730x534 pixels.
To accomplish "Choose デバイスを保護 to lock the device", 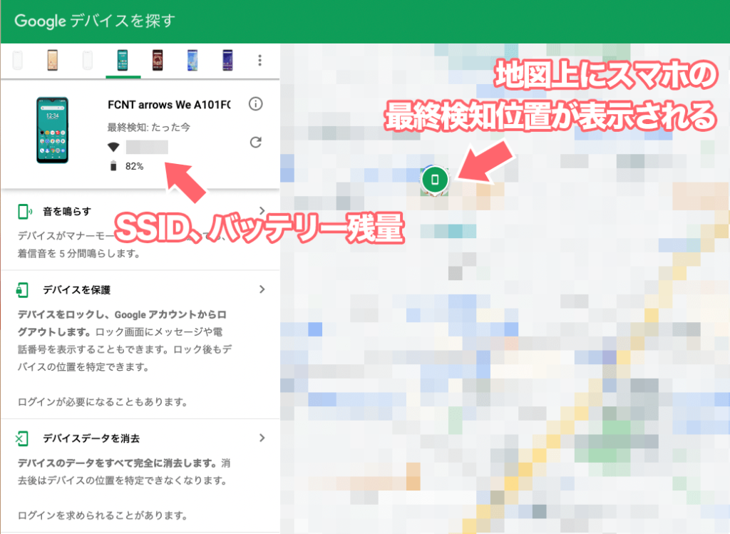I will point(77,290).
